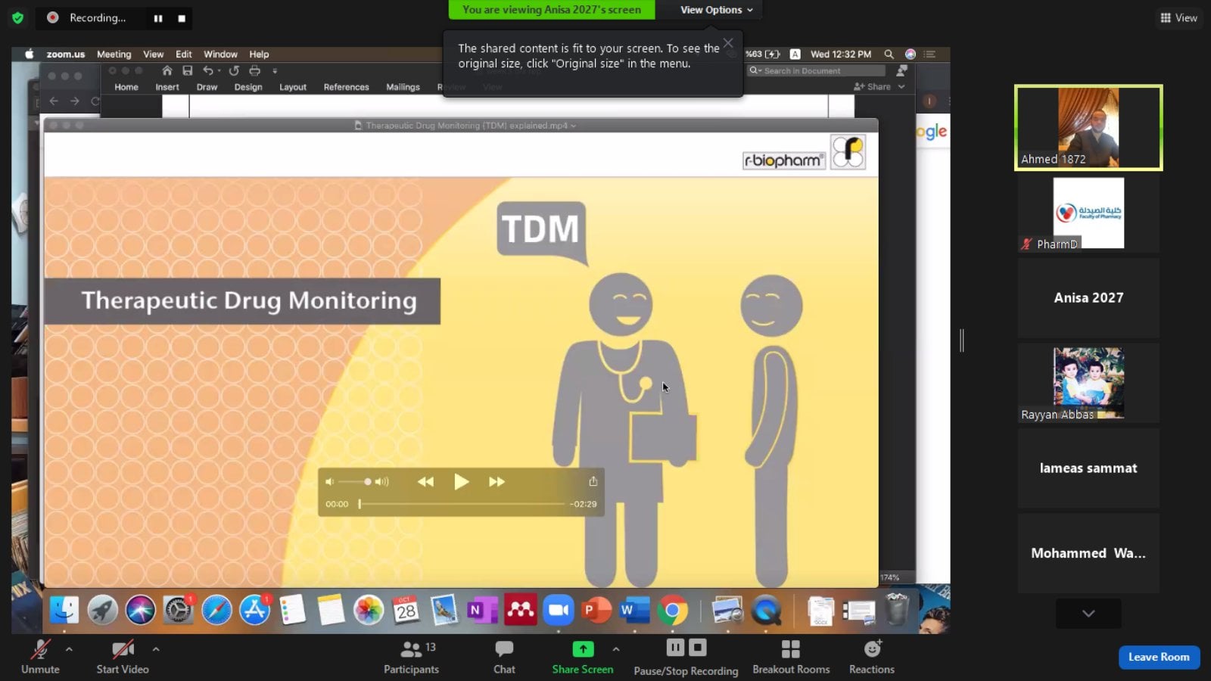Image resolution: width=1211 pixels, height=681 pixels.
Task: Click the Rayyan Abbas participant tile
Action: (x=1088, y=383)
